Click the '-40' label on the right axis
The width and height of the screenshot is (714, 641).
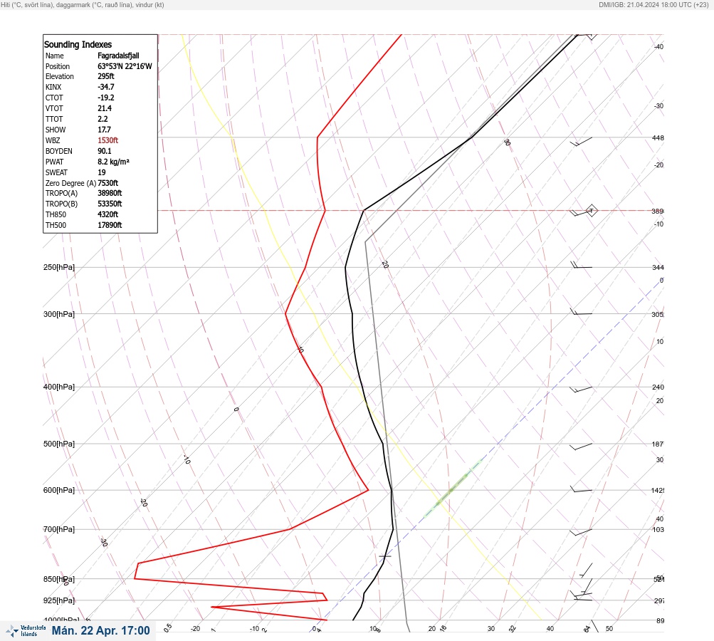[x=658, y=46]
